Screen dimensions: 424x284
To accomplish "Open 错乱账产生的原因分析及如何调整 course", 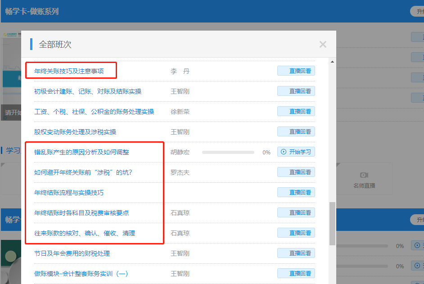I will tap(81, 152).
